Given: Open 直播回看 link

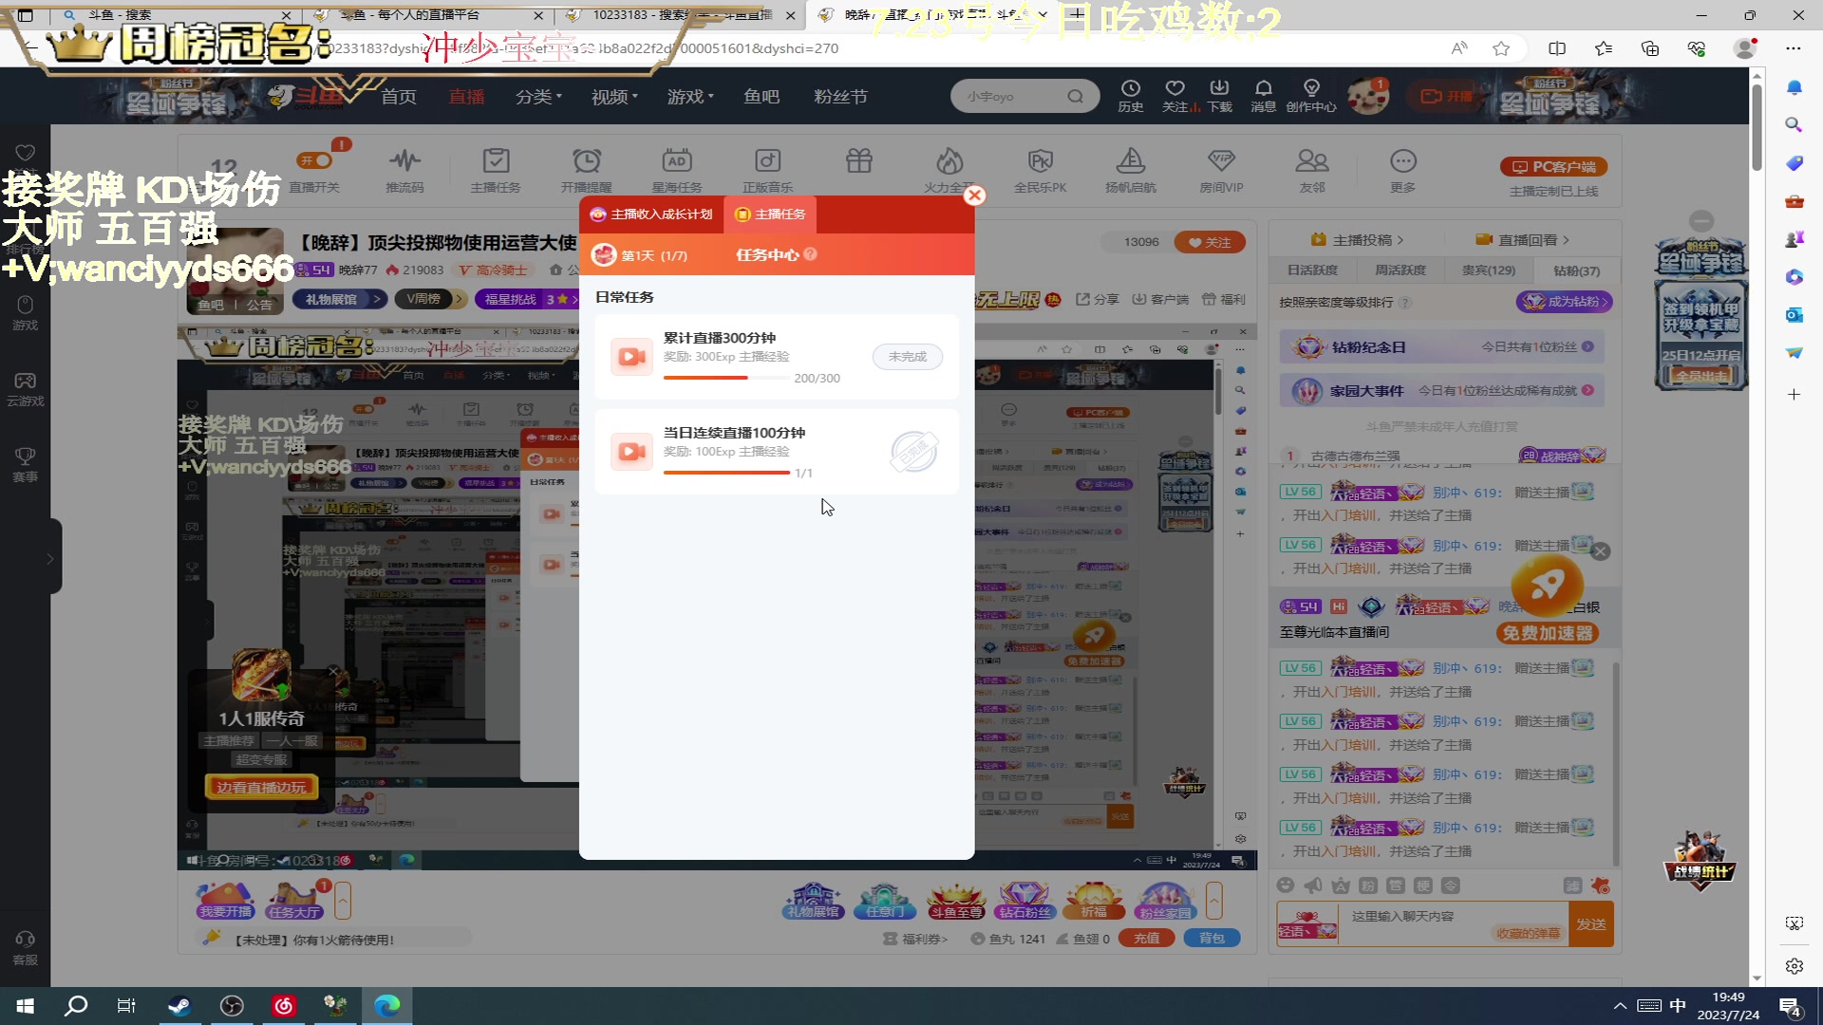Looking at the screenshot, I should (1522, 240).
